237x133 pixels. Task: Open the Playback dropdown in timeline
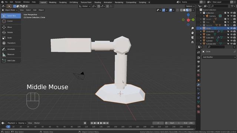(12, 123)
